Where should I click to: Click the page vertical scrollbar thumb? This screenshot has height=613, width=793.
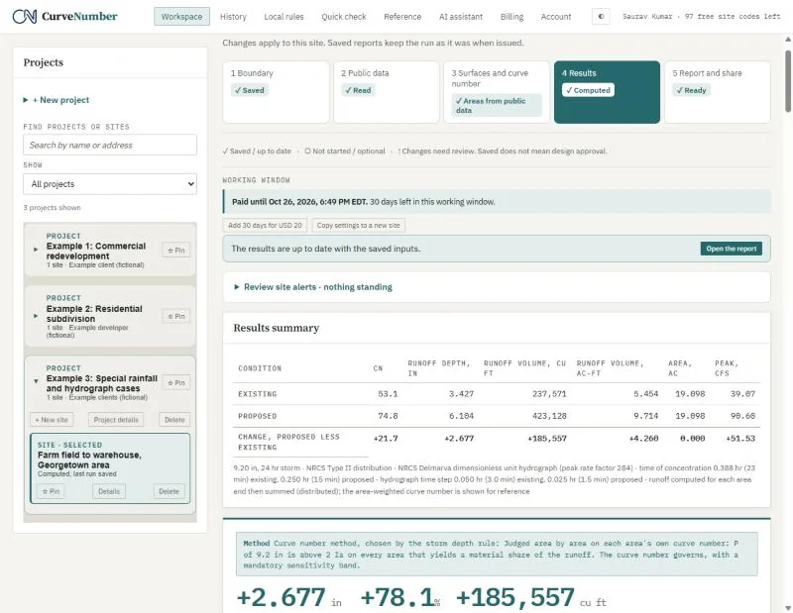click(788, 81)
